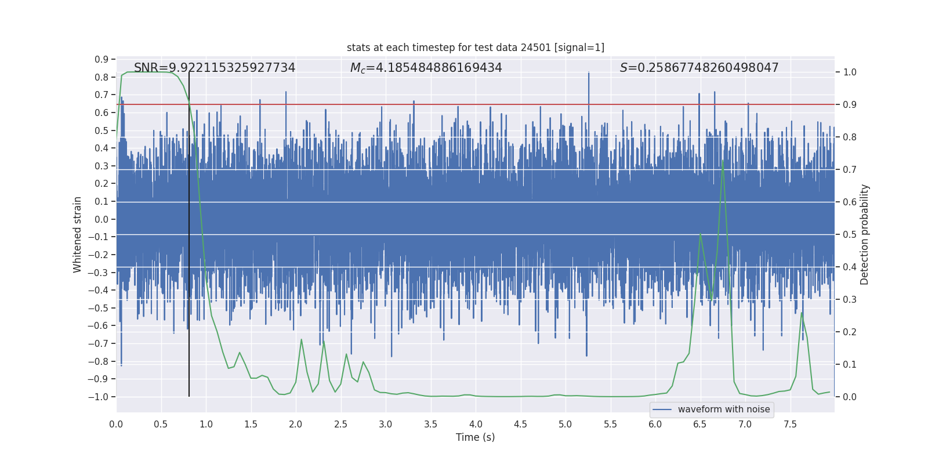Click the 0.9 tick on the Whitened strain axis
The width and height of the screenshot is (928, 464).
point(101,59)
